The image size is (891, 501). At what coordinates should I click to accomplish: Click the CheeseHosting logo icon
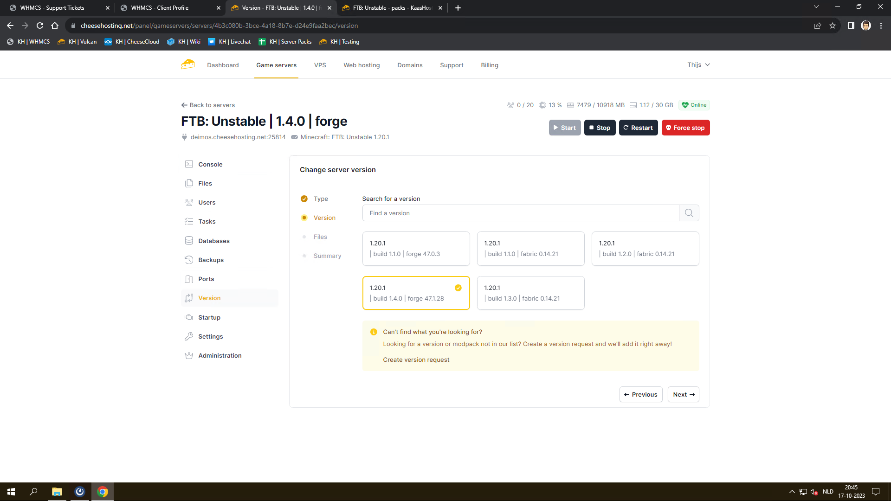coord(188,64)
